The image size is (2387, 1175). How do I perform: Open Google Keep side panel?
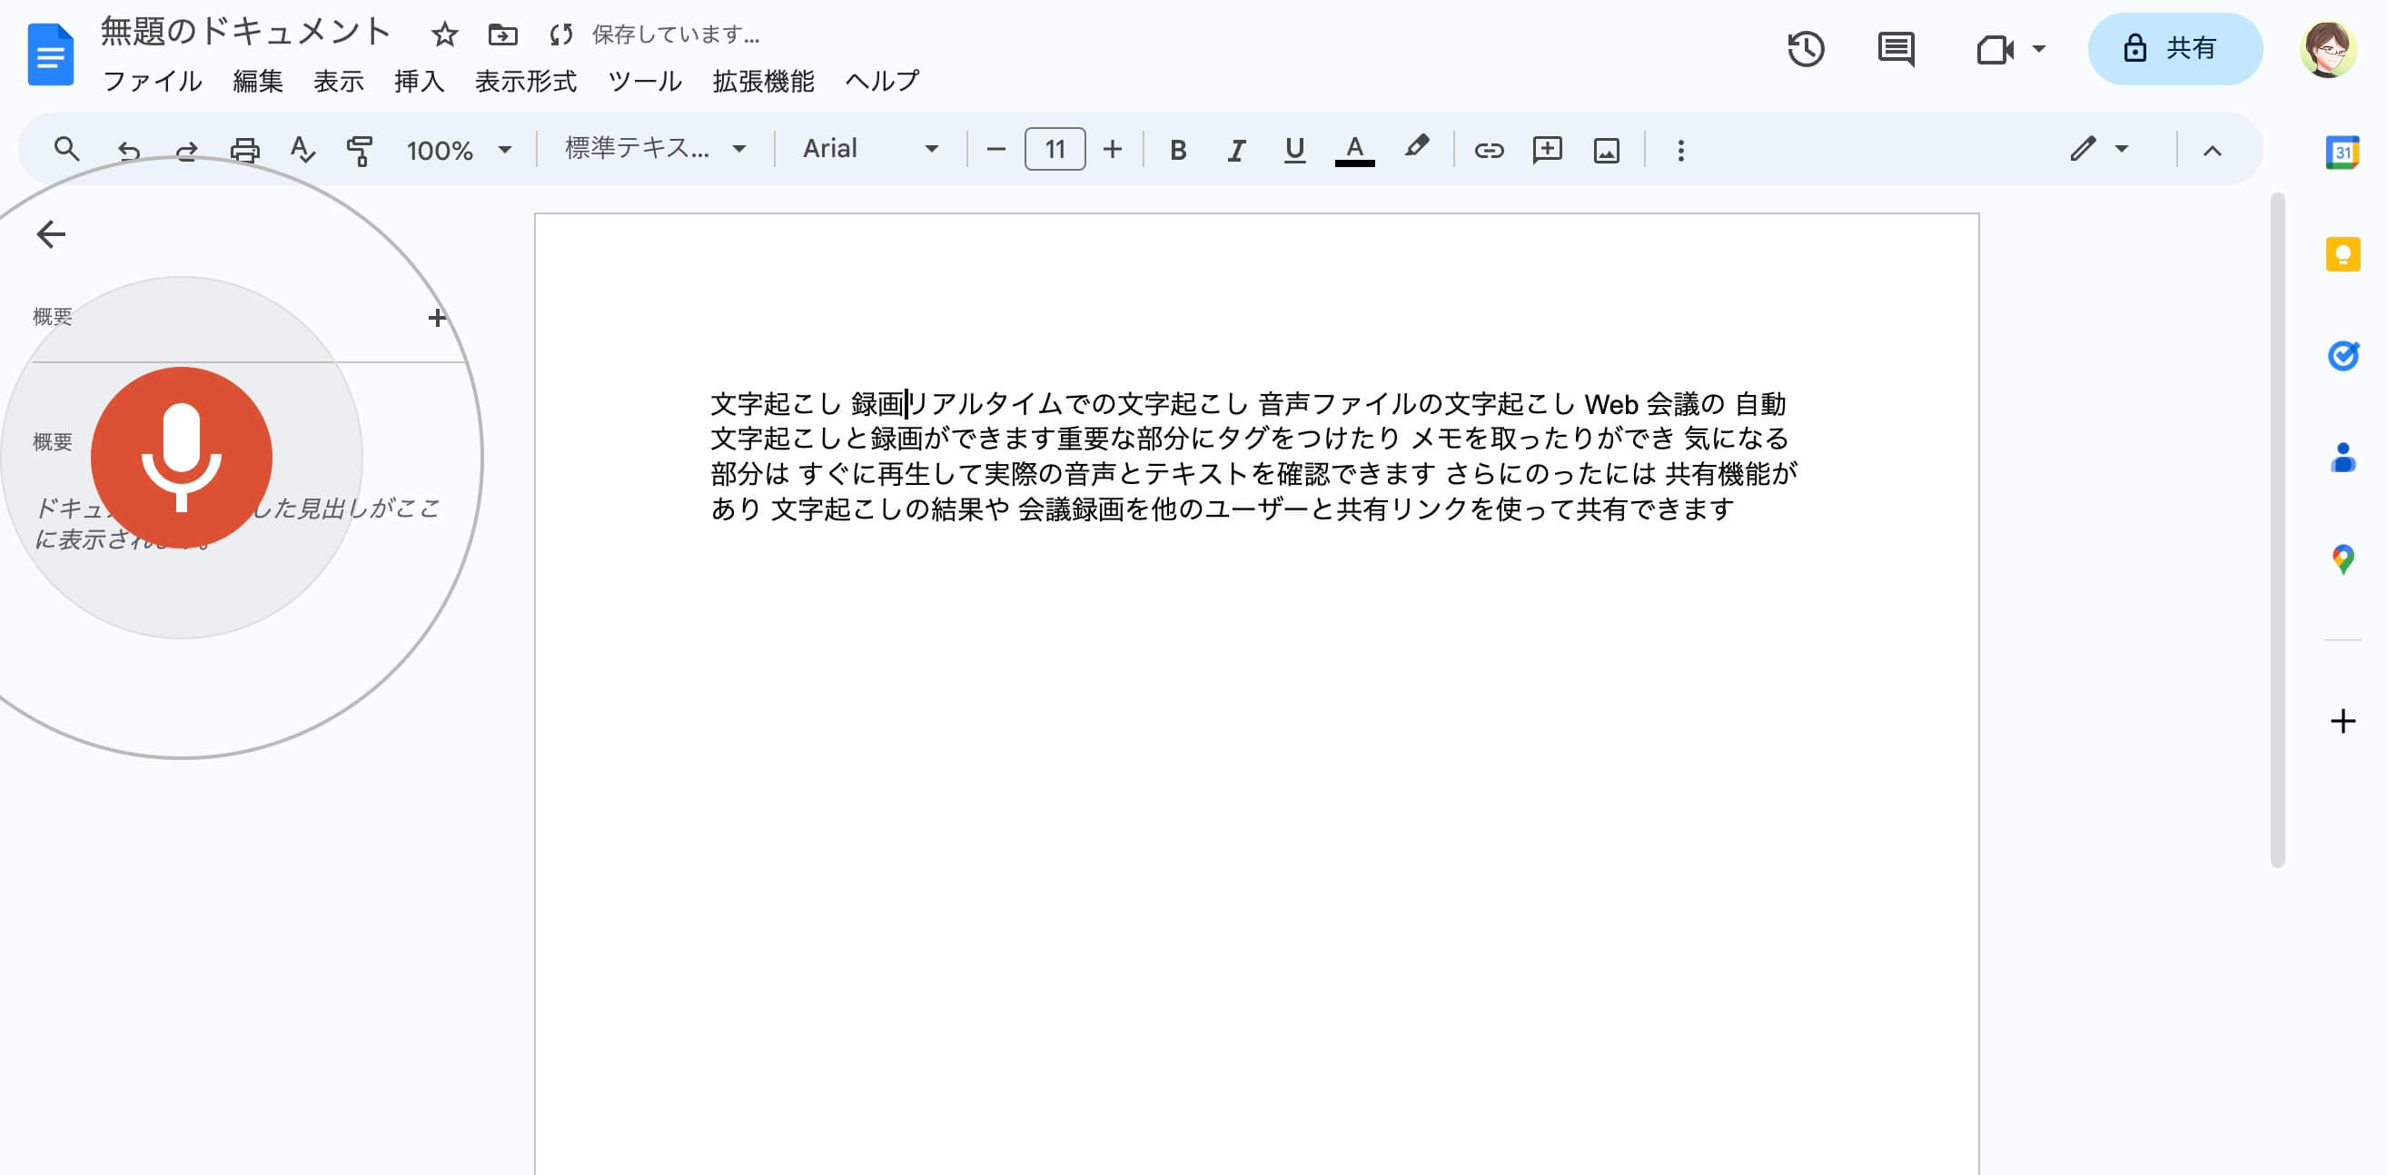(x=2342, y=254)
